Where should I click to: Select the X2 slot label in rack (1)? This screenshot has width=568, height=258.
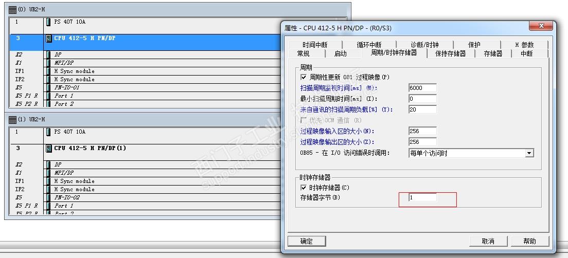pos(19,164)
